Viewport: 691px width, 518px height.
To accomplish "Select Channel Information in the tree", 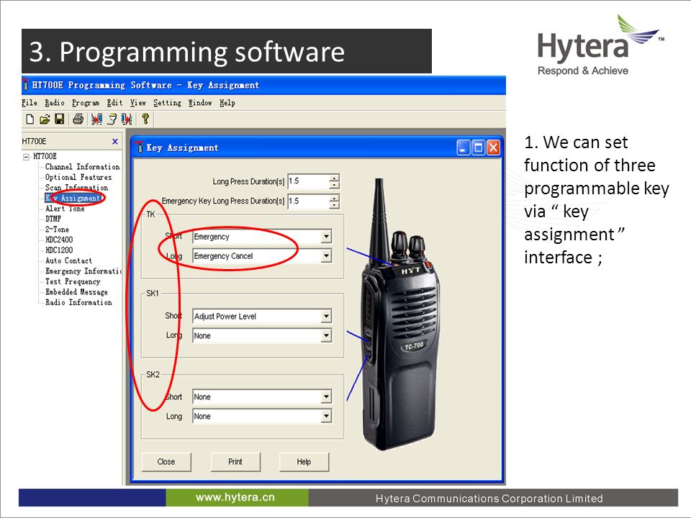I will coord(82,166).
